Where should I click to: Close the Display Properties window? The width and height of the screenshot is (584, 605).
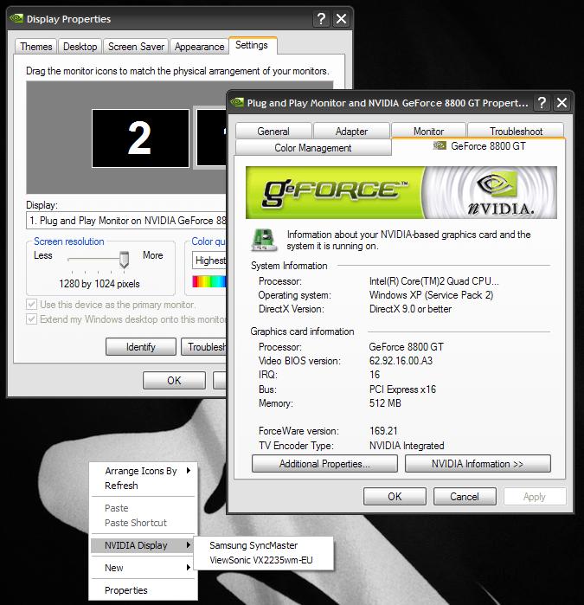(342, 18)
